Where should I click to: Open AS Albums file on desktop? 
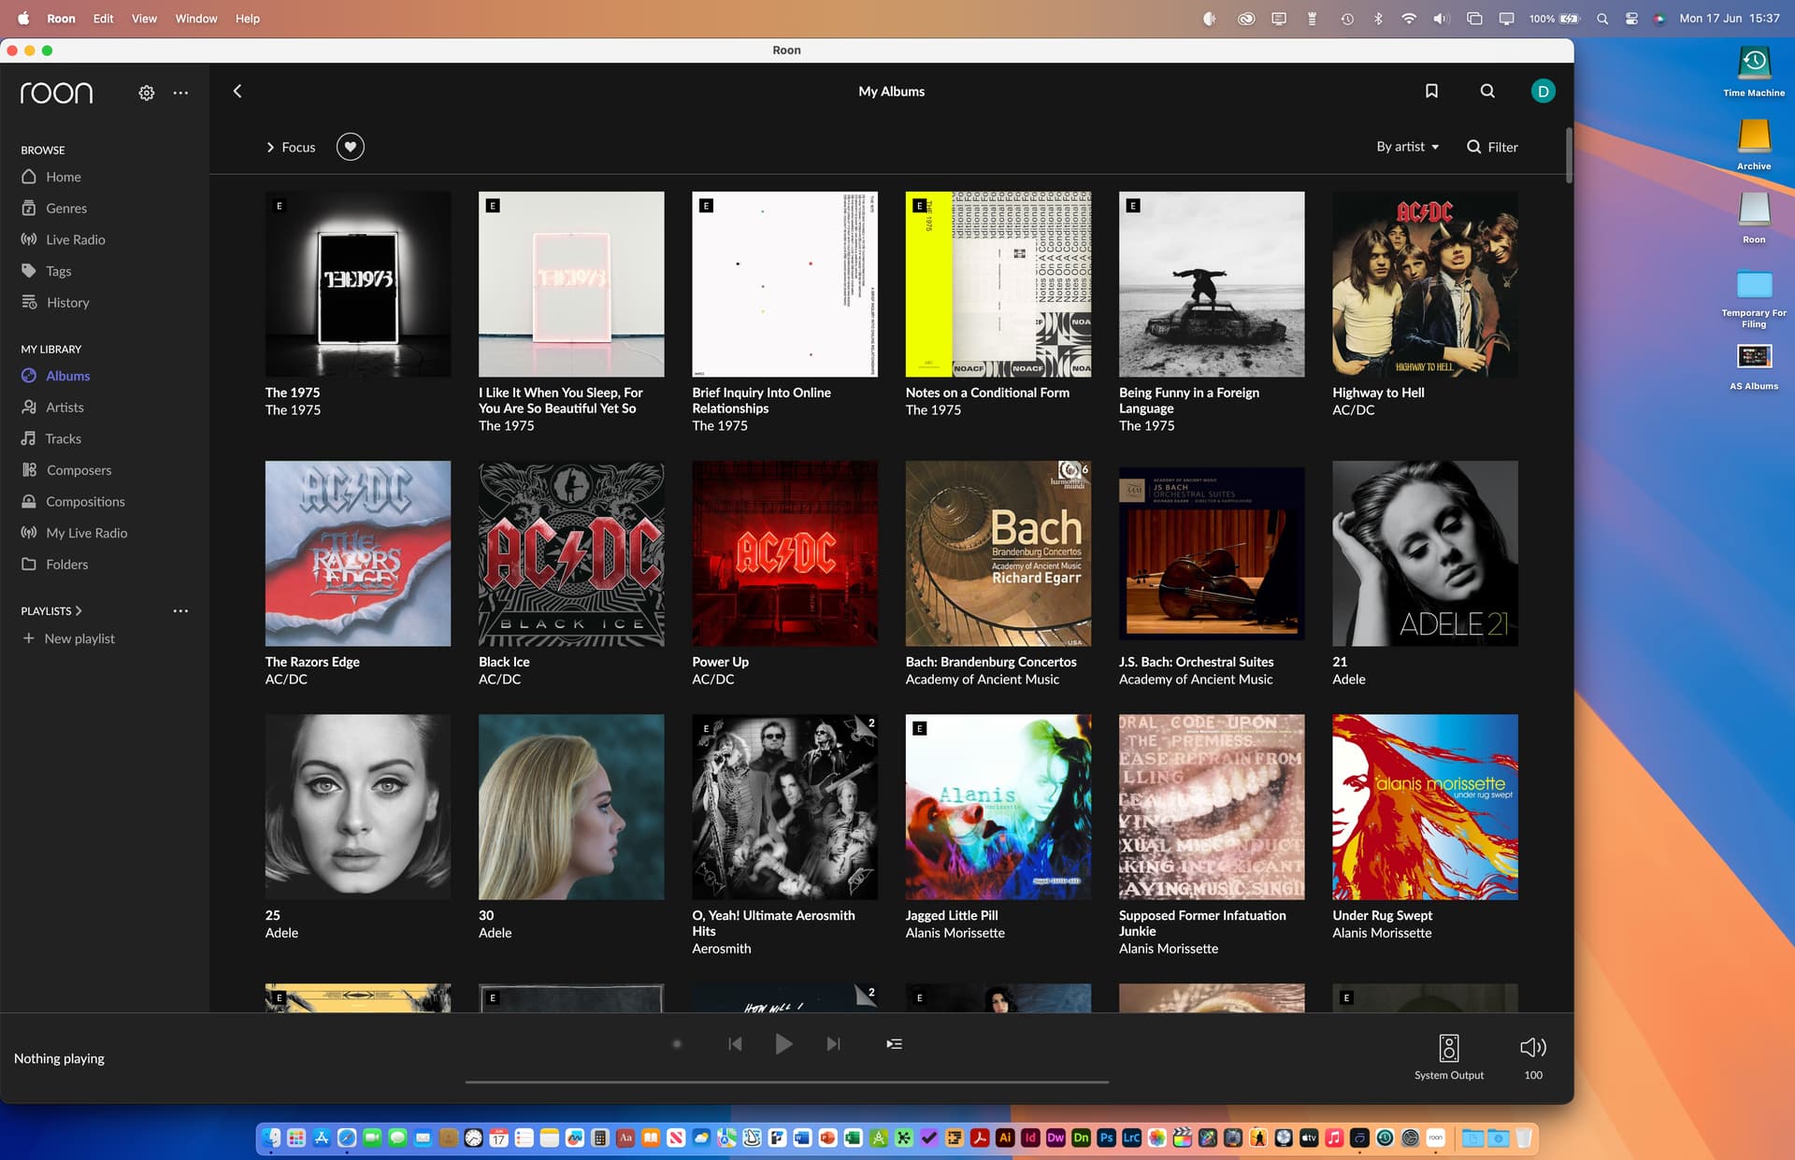1754,366
